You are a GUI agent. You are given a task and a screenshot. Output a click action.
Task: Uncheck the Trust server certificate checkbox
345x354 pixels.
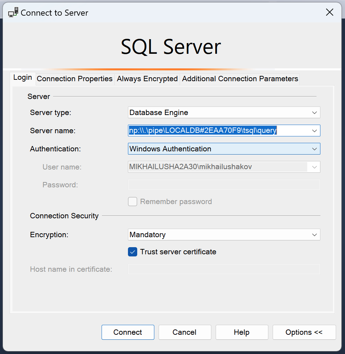133,252
